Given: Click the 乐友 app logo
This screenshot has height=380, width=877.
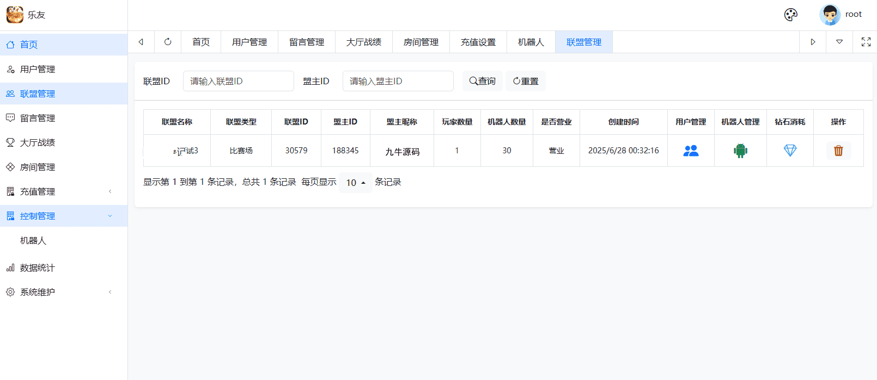Looking at the screenshot, I should [15, 15].
